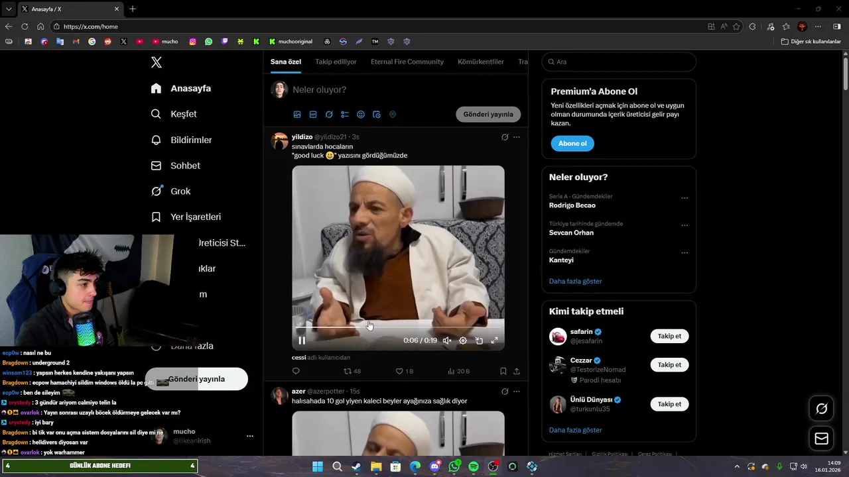849x477 pixels.
Task: Open Grok from the left sidebar
Action: pyautogui.click(x=171, y=191)
